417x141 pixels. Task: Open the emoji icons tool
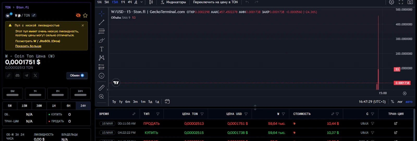pyautogui.click(x=101, y=76)
